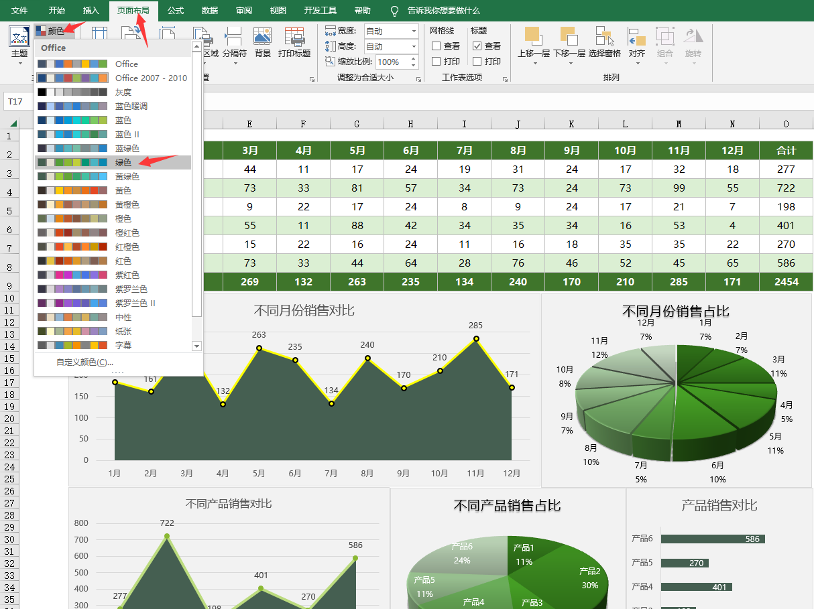Switch to the 插入 tab

pyautogui.click(x=91, y=11)
